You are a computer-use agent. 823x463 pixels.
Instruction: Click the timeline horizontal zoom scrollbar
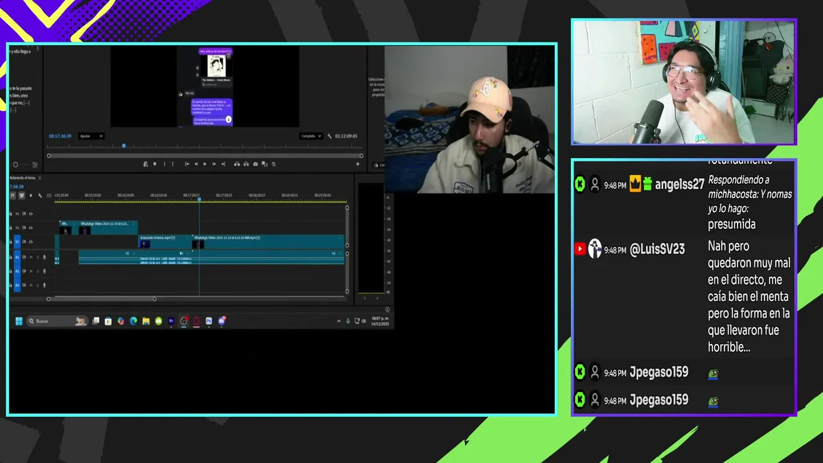[101, 299]
